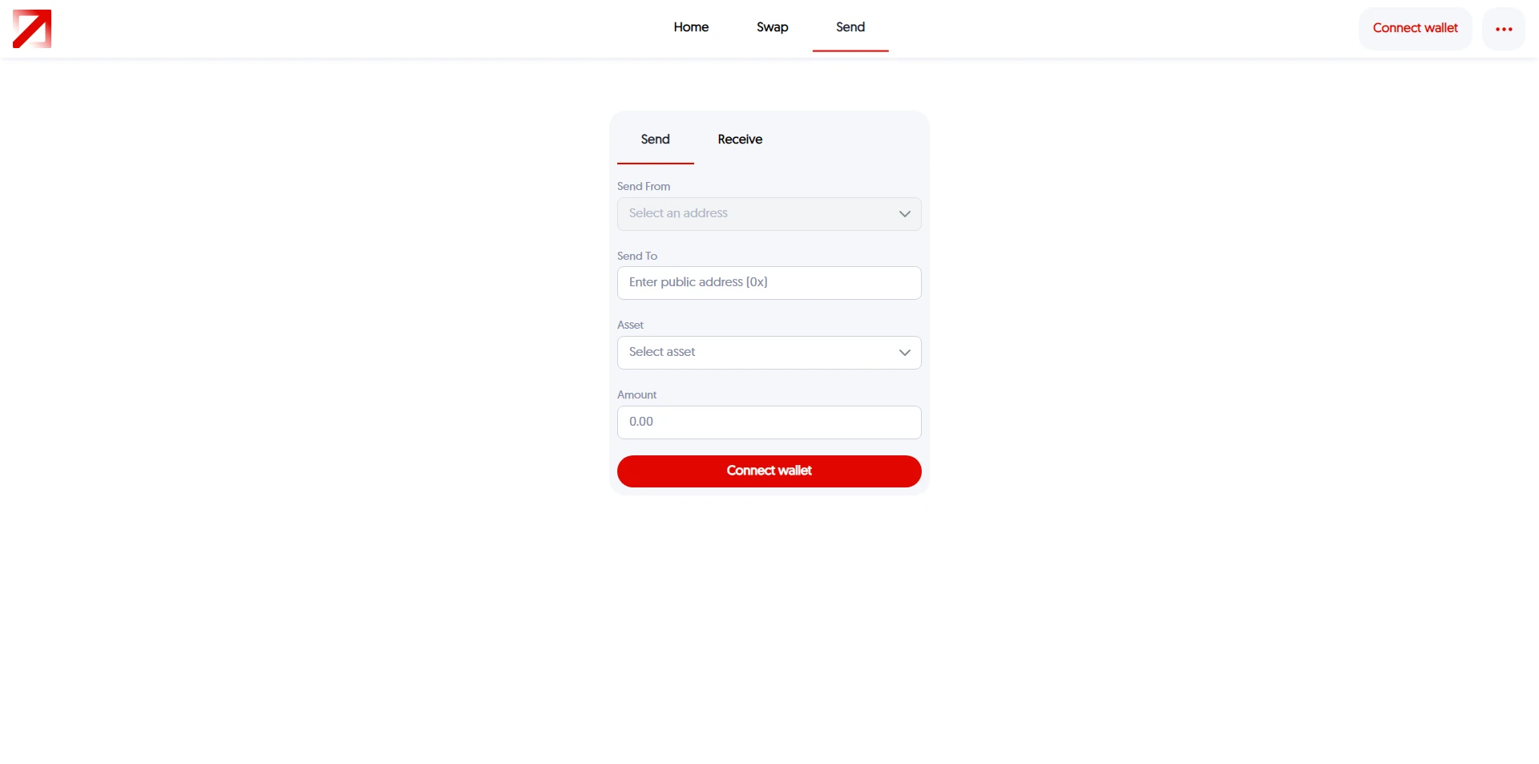Click Connect wallet in the header
The image size is (1539, 764).
1415,28
